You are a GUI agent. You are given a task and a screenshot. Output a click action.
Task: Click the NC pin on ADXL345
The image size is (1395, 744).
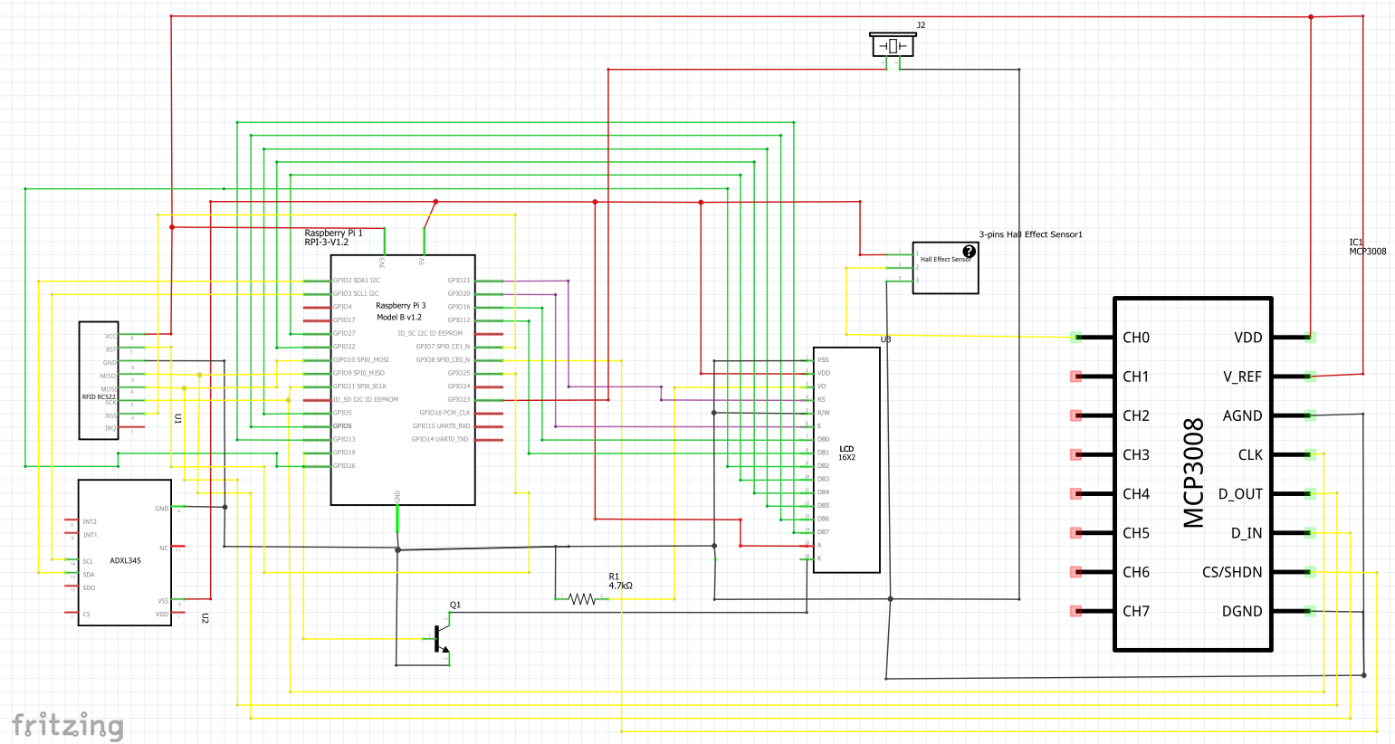coord(178,547)
